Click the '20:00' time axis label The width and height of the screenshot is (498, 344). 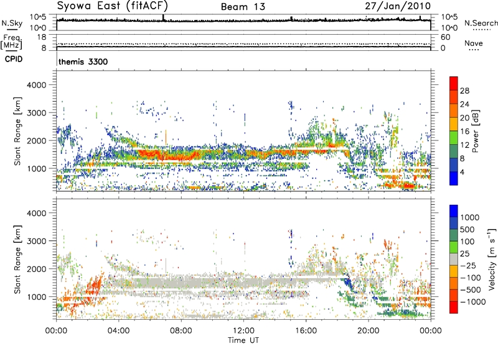[x=368, y=331]
